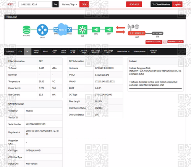Click the ACSIS logo

[10, 5]
